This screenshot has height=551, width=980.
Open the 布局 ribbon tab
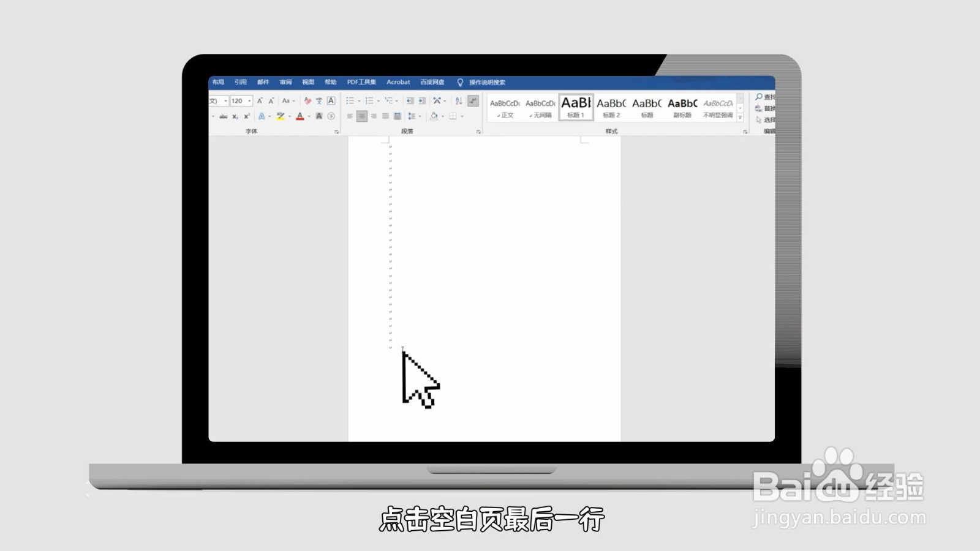point(219,82)
